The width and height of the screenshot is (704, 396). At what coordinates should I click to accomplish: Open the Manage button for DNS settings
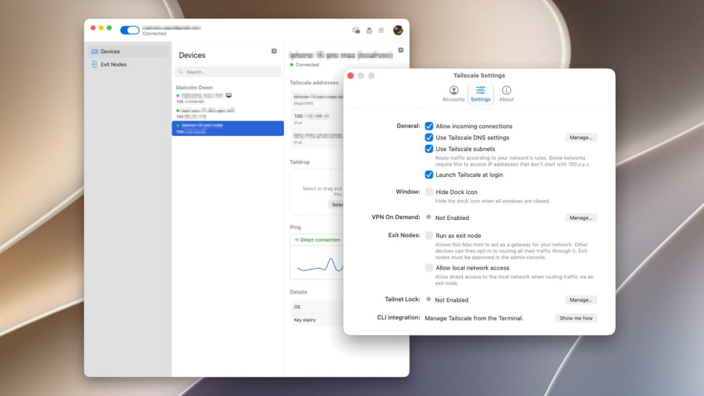pos(581,137)
